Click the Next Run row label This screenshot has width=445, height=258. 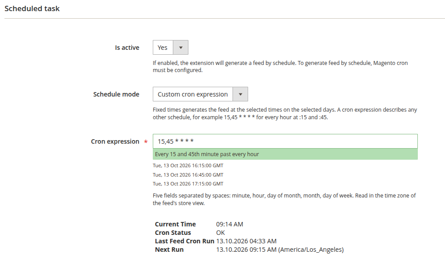pos(169,250)
